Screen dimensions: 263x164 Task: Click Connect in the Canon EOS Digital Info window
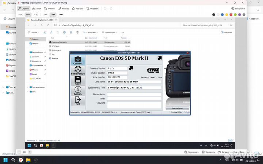pos(78,60)
